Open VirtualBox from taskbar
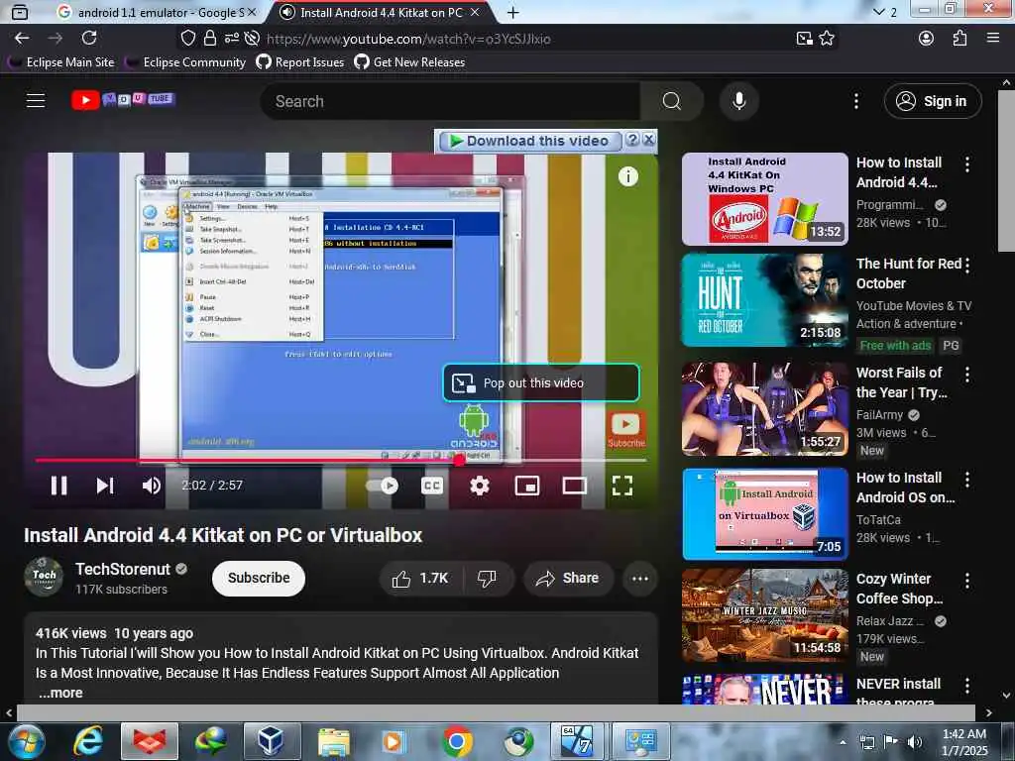Image resolution: width=1015 pixels, height=761 pixels. click(271, 741)
